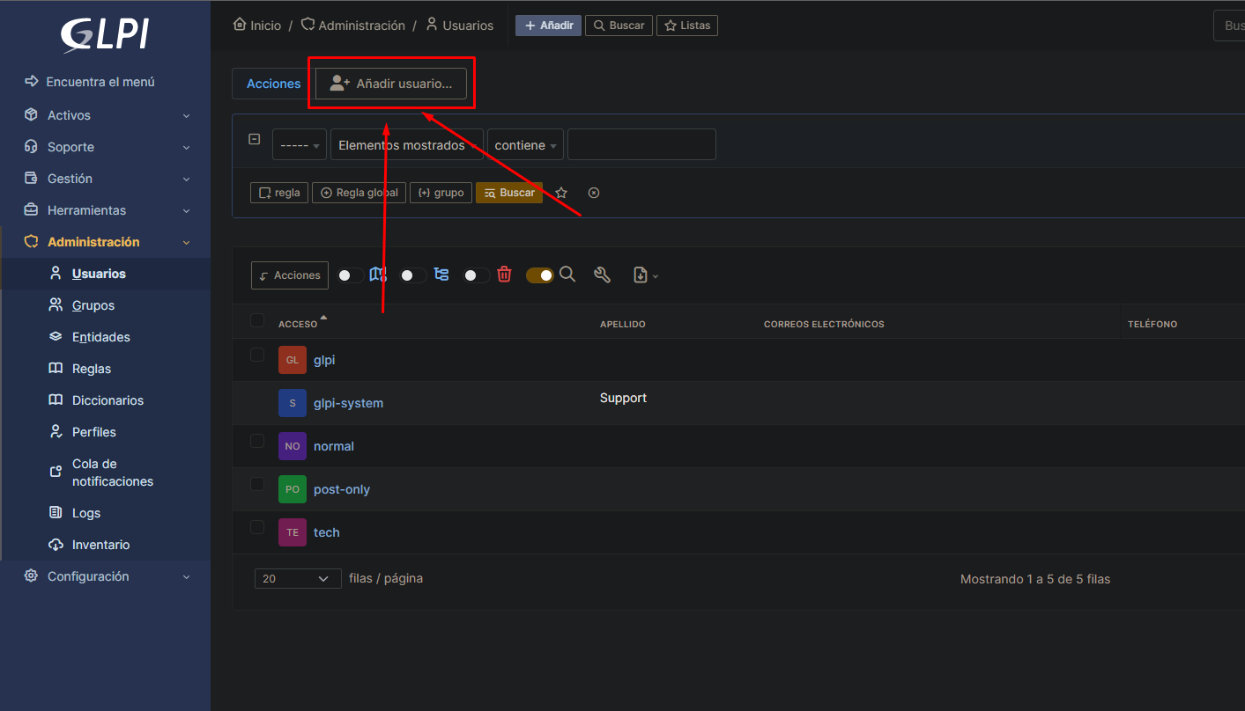This screenshot has width=1245, height=711.
Task: Open the rows per page '20' dropdown
Action: [298, 578]
